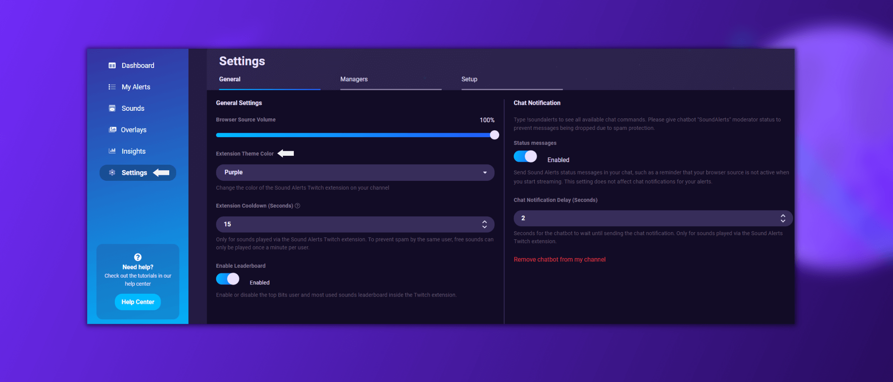Image resolution: width=893 pixels, height=382 pixels.
Task: Click the Settings gear icon
Action: [112, 172]
